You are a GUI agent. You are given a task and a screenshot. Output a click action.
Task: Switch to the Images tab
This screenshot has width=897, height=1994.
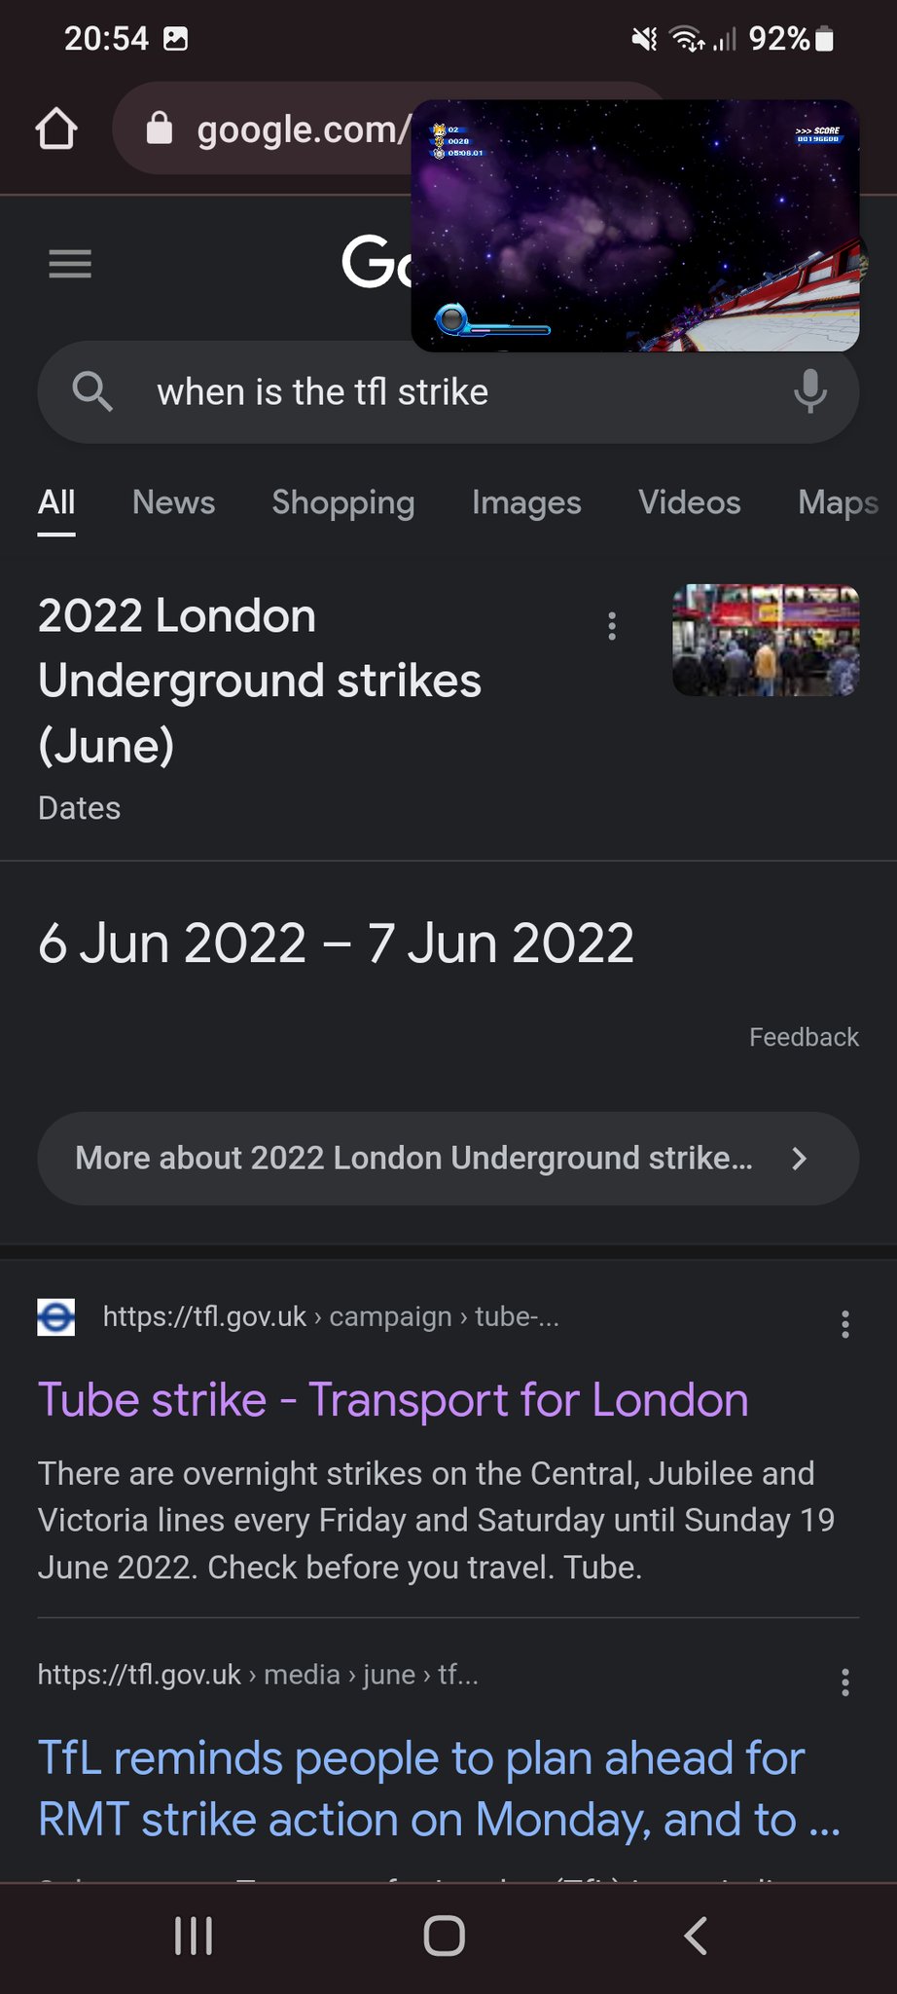pos(526,502)
